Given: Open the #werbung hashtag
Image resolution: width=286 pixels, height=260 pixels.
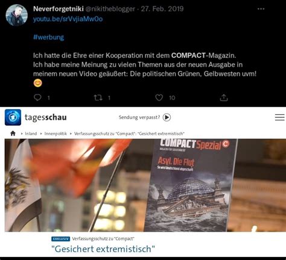Looking at the screenshot, I should click(48, 37).
